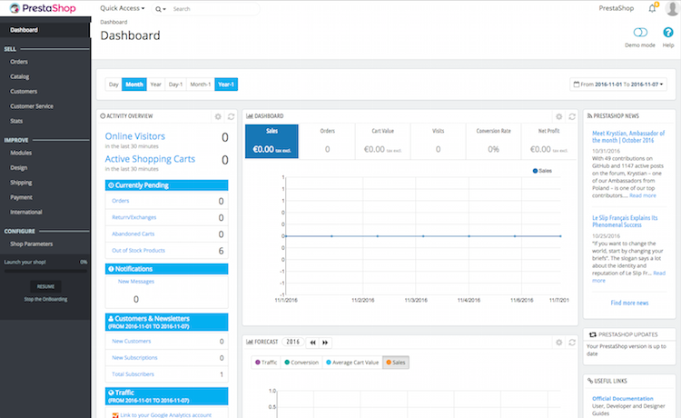
Task: Open Orders in the sidebar menu
Action: pos(19,62)
